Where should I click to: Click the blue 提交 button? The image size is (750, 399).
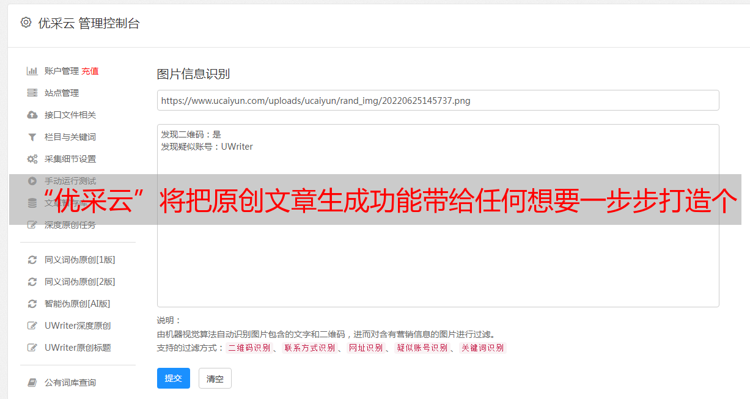174,378
